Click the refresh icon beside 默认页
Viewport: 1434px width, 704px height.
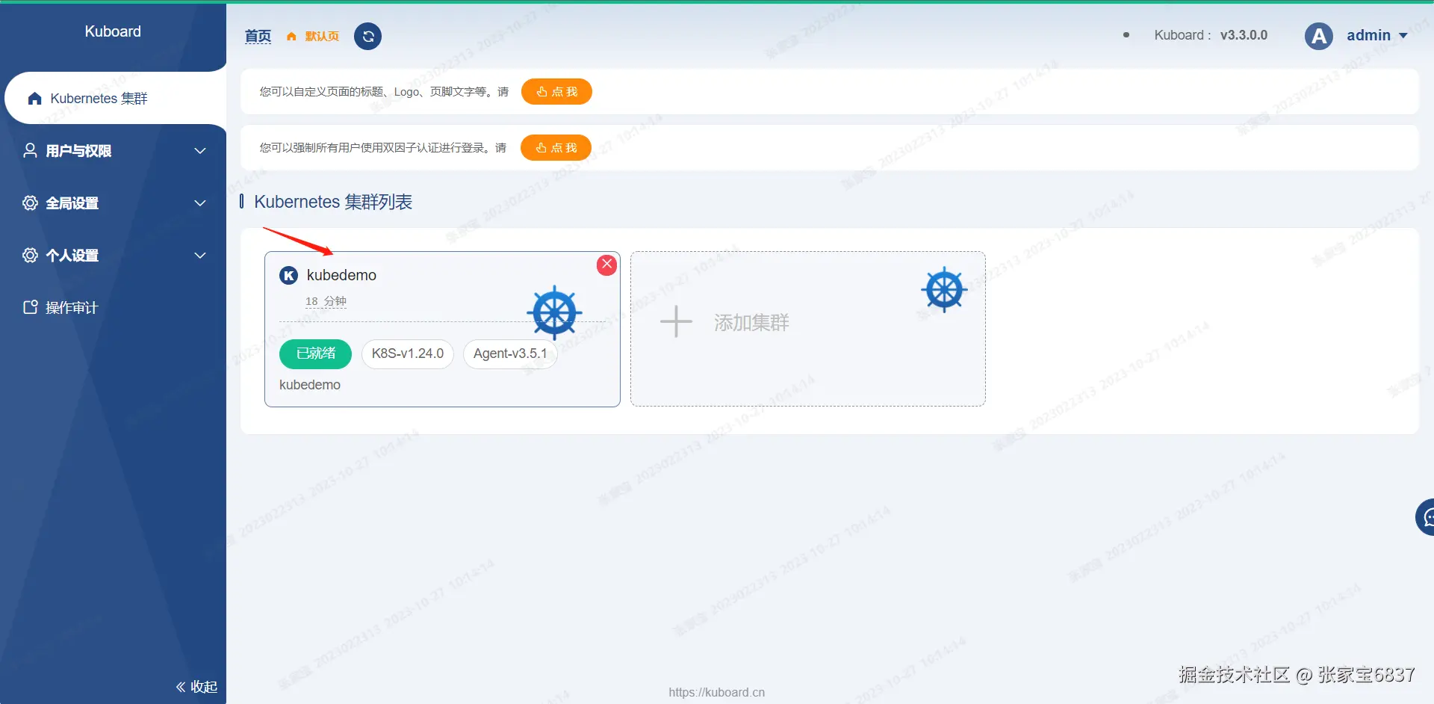[367, 36]
